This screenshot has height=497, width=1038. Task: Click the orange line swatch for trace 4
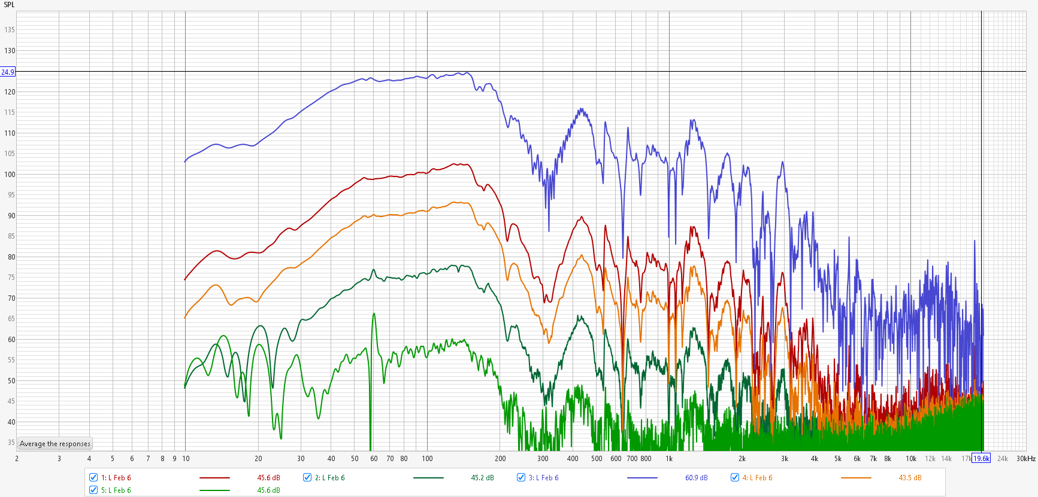856,478
